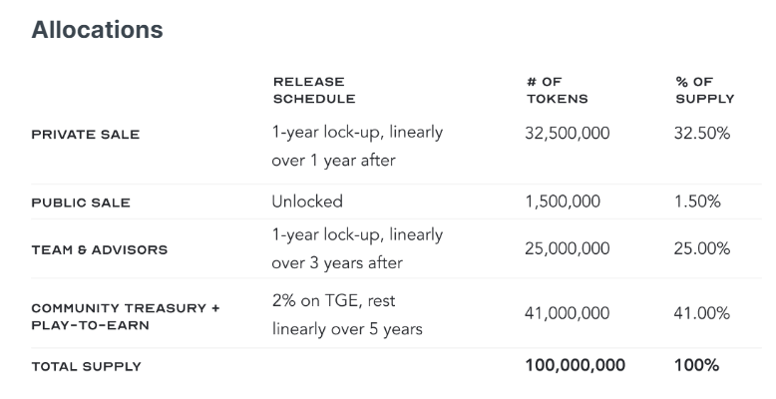Viewport: 776px width, 399px height.
Task: Select the Total Supply row label
Action: point(86,367)
